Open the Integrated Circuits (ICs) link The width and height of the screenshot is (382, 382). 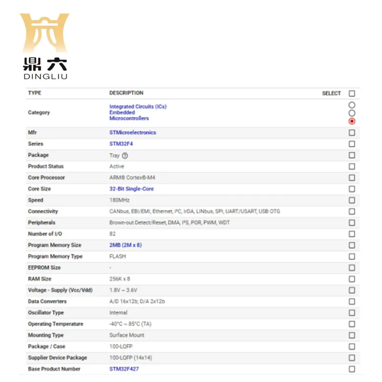pos(138,106)
